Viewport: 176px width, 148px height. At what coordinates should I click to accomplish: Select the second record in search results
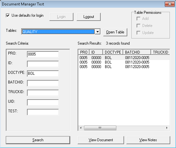[124, 62]
